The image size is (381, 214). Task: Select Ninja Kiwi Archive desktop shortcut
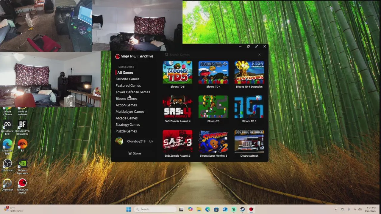[22, 186]
